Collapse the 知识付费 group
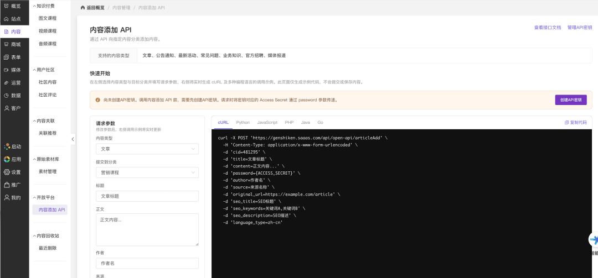 pyautogui.click(x=34, y=6)
